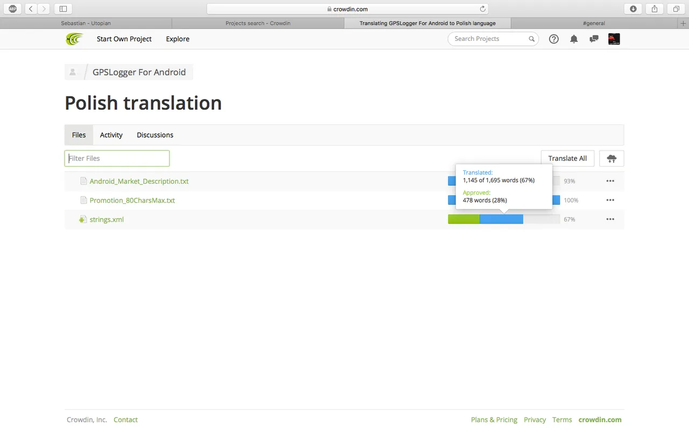Switch to Activity tab

pyautogui.click(x=111, y=135)
